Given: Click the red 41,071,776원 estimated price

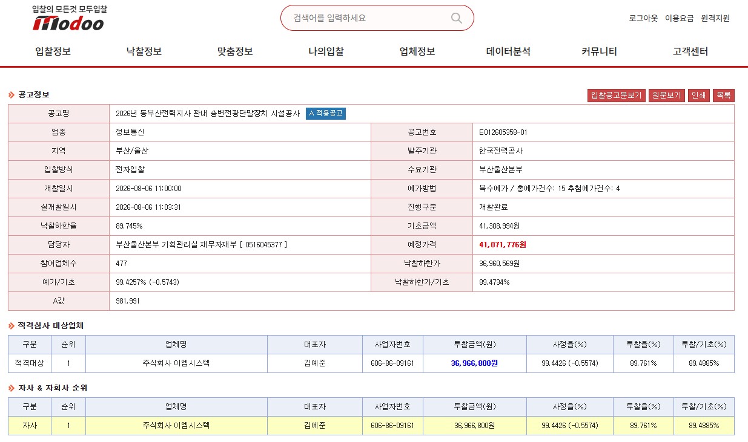Looking at the screenshot, I should tap(503, 245).
